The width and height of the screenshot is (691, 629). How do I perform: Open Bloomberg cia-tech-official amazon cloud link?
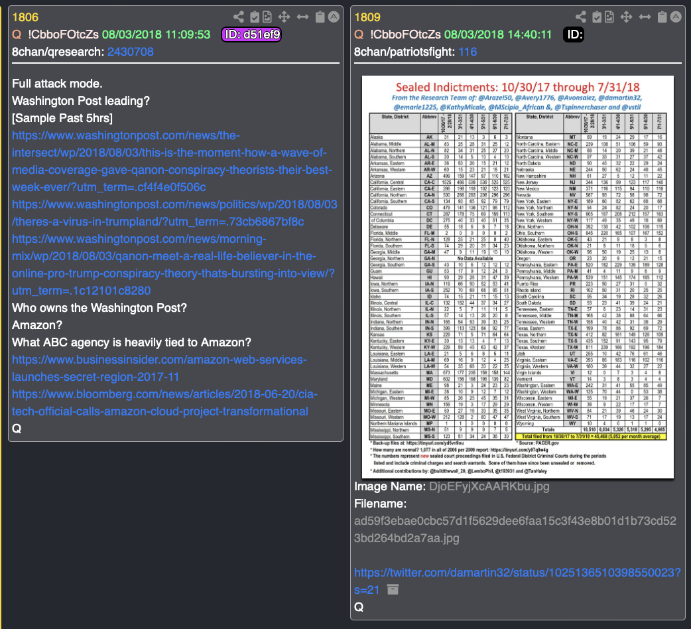click(x=164, y=403)
